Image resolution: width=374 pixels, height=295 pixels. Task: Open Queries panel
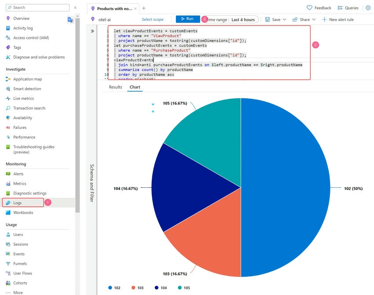tap(348, 8)
